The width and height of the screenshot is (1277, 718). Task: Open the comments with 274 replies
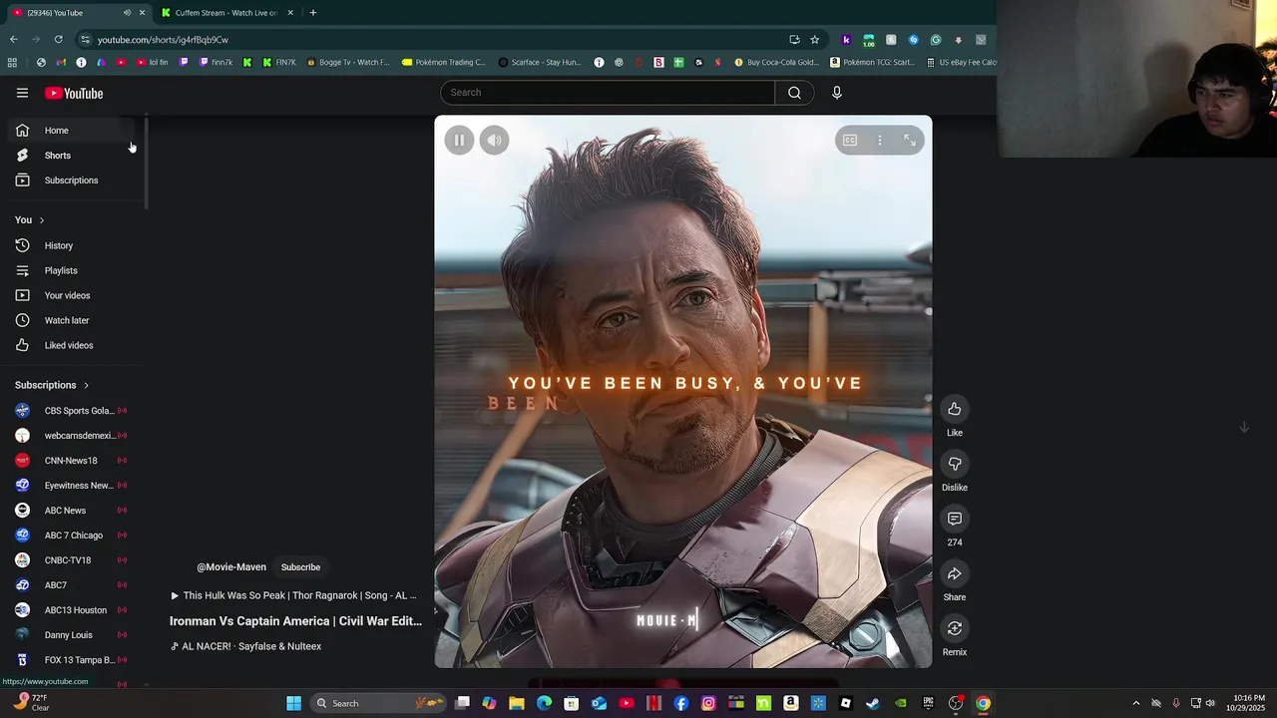955,519
